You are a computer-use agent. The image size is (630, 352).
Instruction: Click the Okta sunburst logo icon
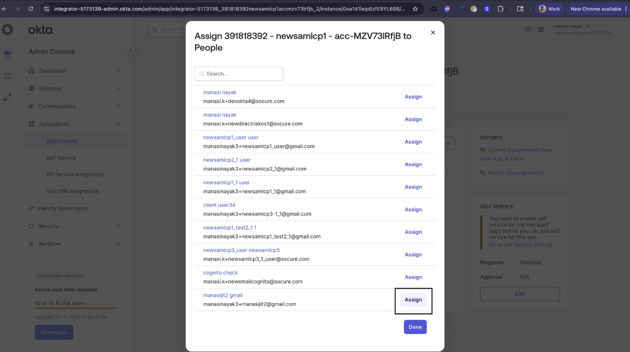pyautogui.click(x=8, y=30)
